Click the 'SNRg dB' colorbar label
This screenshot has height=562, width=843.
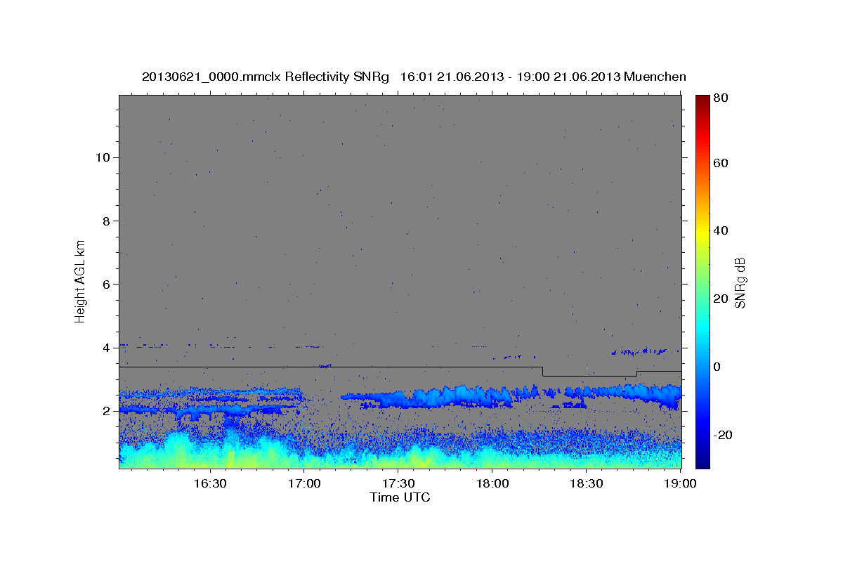point(740,282)
